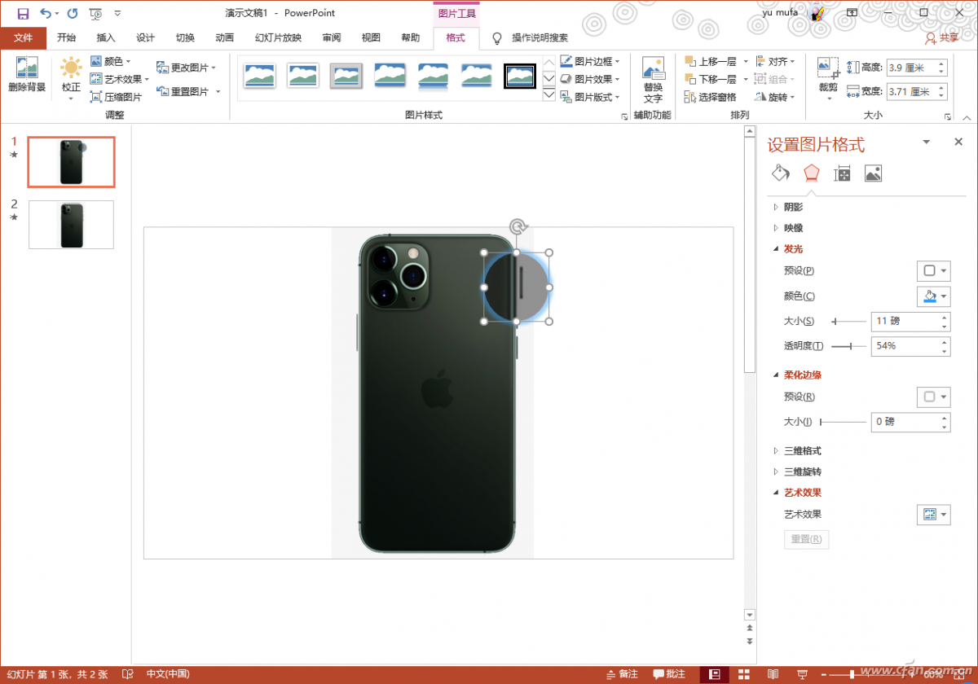Click 批注 comments in status bar
Viewport: 978px width, 684px height.
click(x=669, y=674)
